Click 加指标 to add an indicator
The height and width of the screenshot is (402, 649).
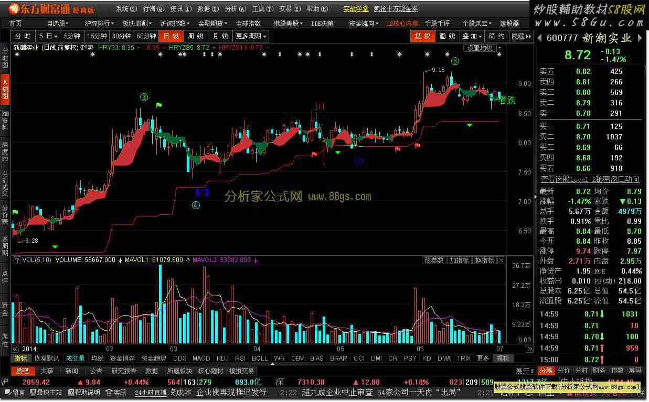pos(459,260)
